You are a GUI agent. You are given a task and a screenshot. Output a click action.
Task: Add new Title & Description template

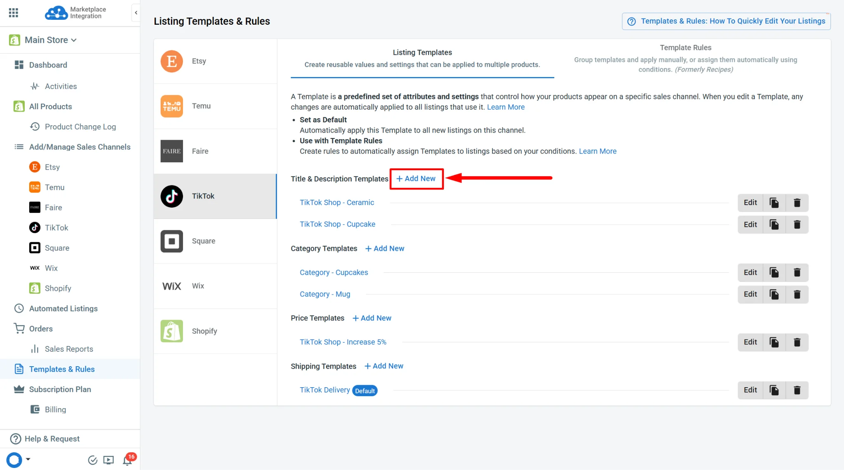[x=416, y=179]
